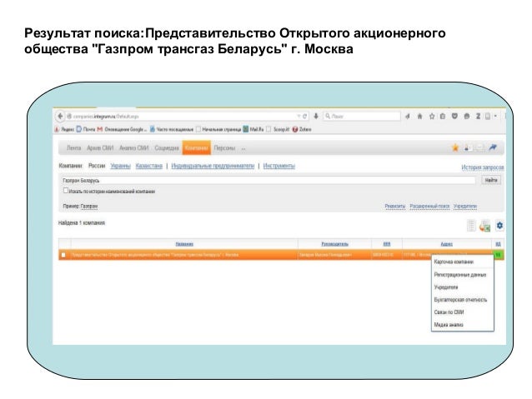Screen dimensions: 532x399
Task: Click the envelope icon in the Integrum bar
Action: tap(479, 147)
